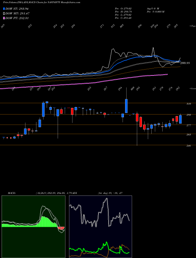Click the blue DOW ST legend swatch
Screen dimensions: 196x258
(4, 9)
